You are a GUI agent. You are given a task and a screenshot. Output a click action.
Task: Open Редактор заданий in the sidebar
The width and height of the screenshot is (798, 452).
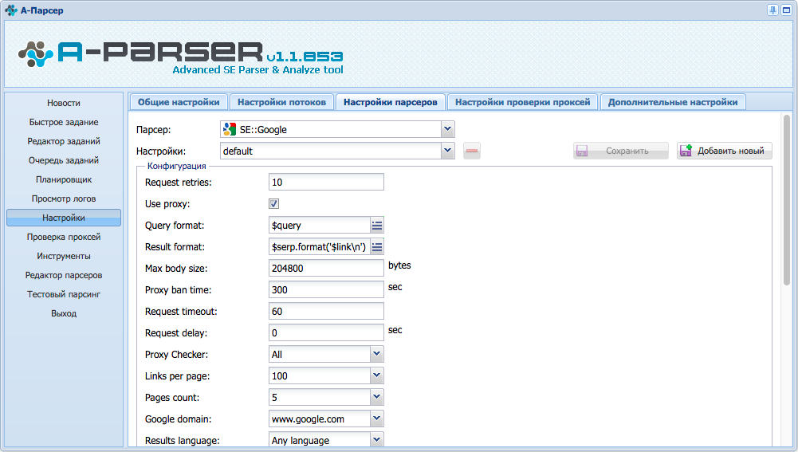pyautogui.click(x=64, y=141)
